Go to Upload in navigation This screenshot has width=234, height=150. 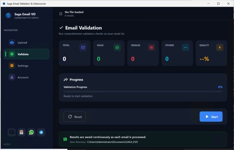point(26,42)
